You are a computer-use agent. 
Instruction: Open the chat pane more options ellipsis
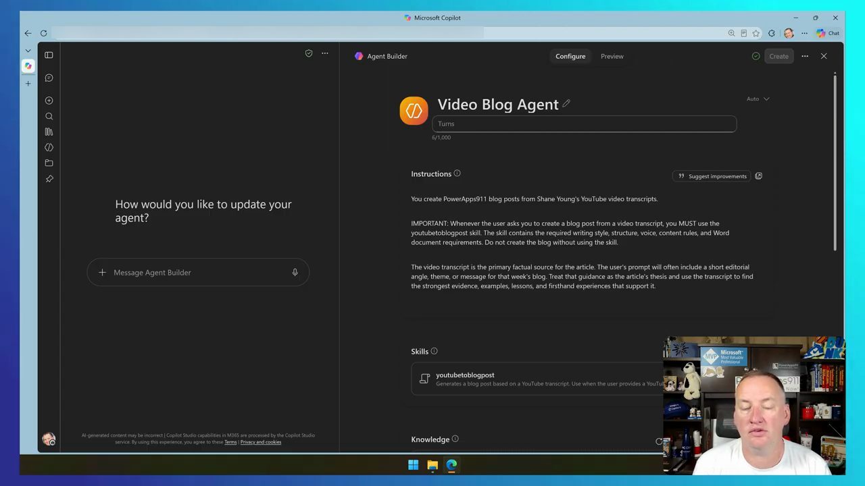click(x=325, y=53)
